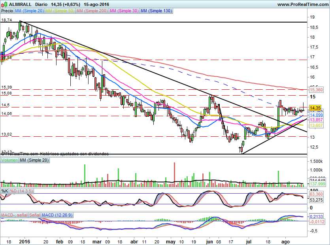Click the abr marker on time axis
This screenshot has height=245, width=330.
(134, 241)
